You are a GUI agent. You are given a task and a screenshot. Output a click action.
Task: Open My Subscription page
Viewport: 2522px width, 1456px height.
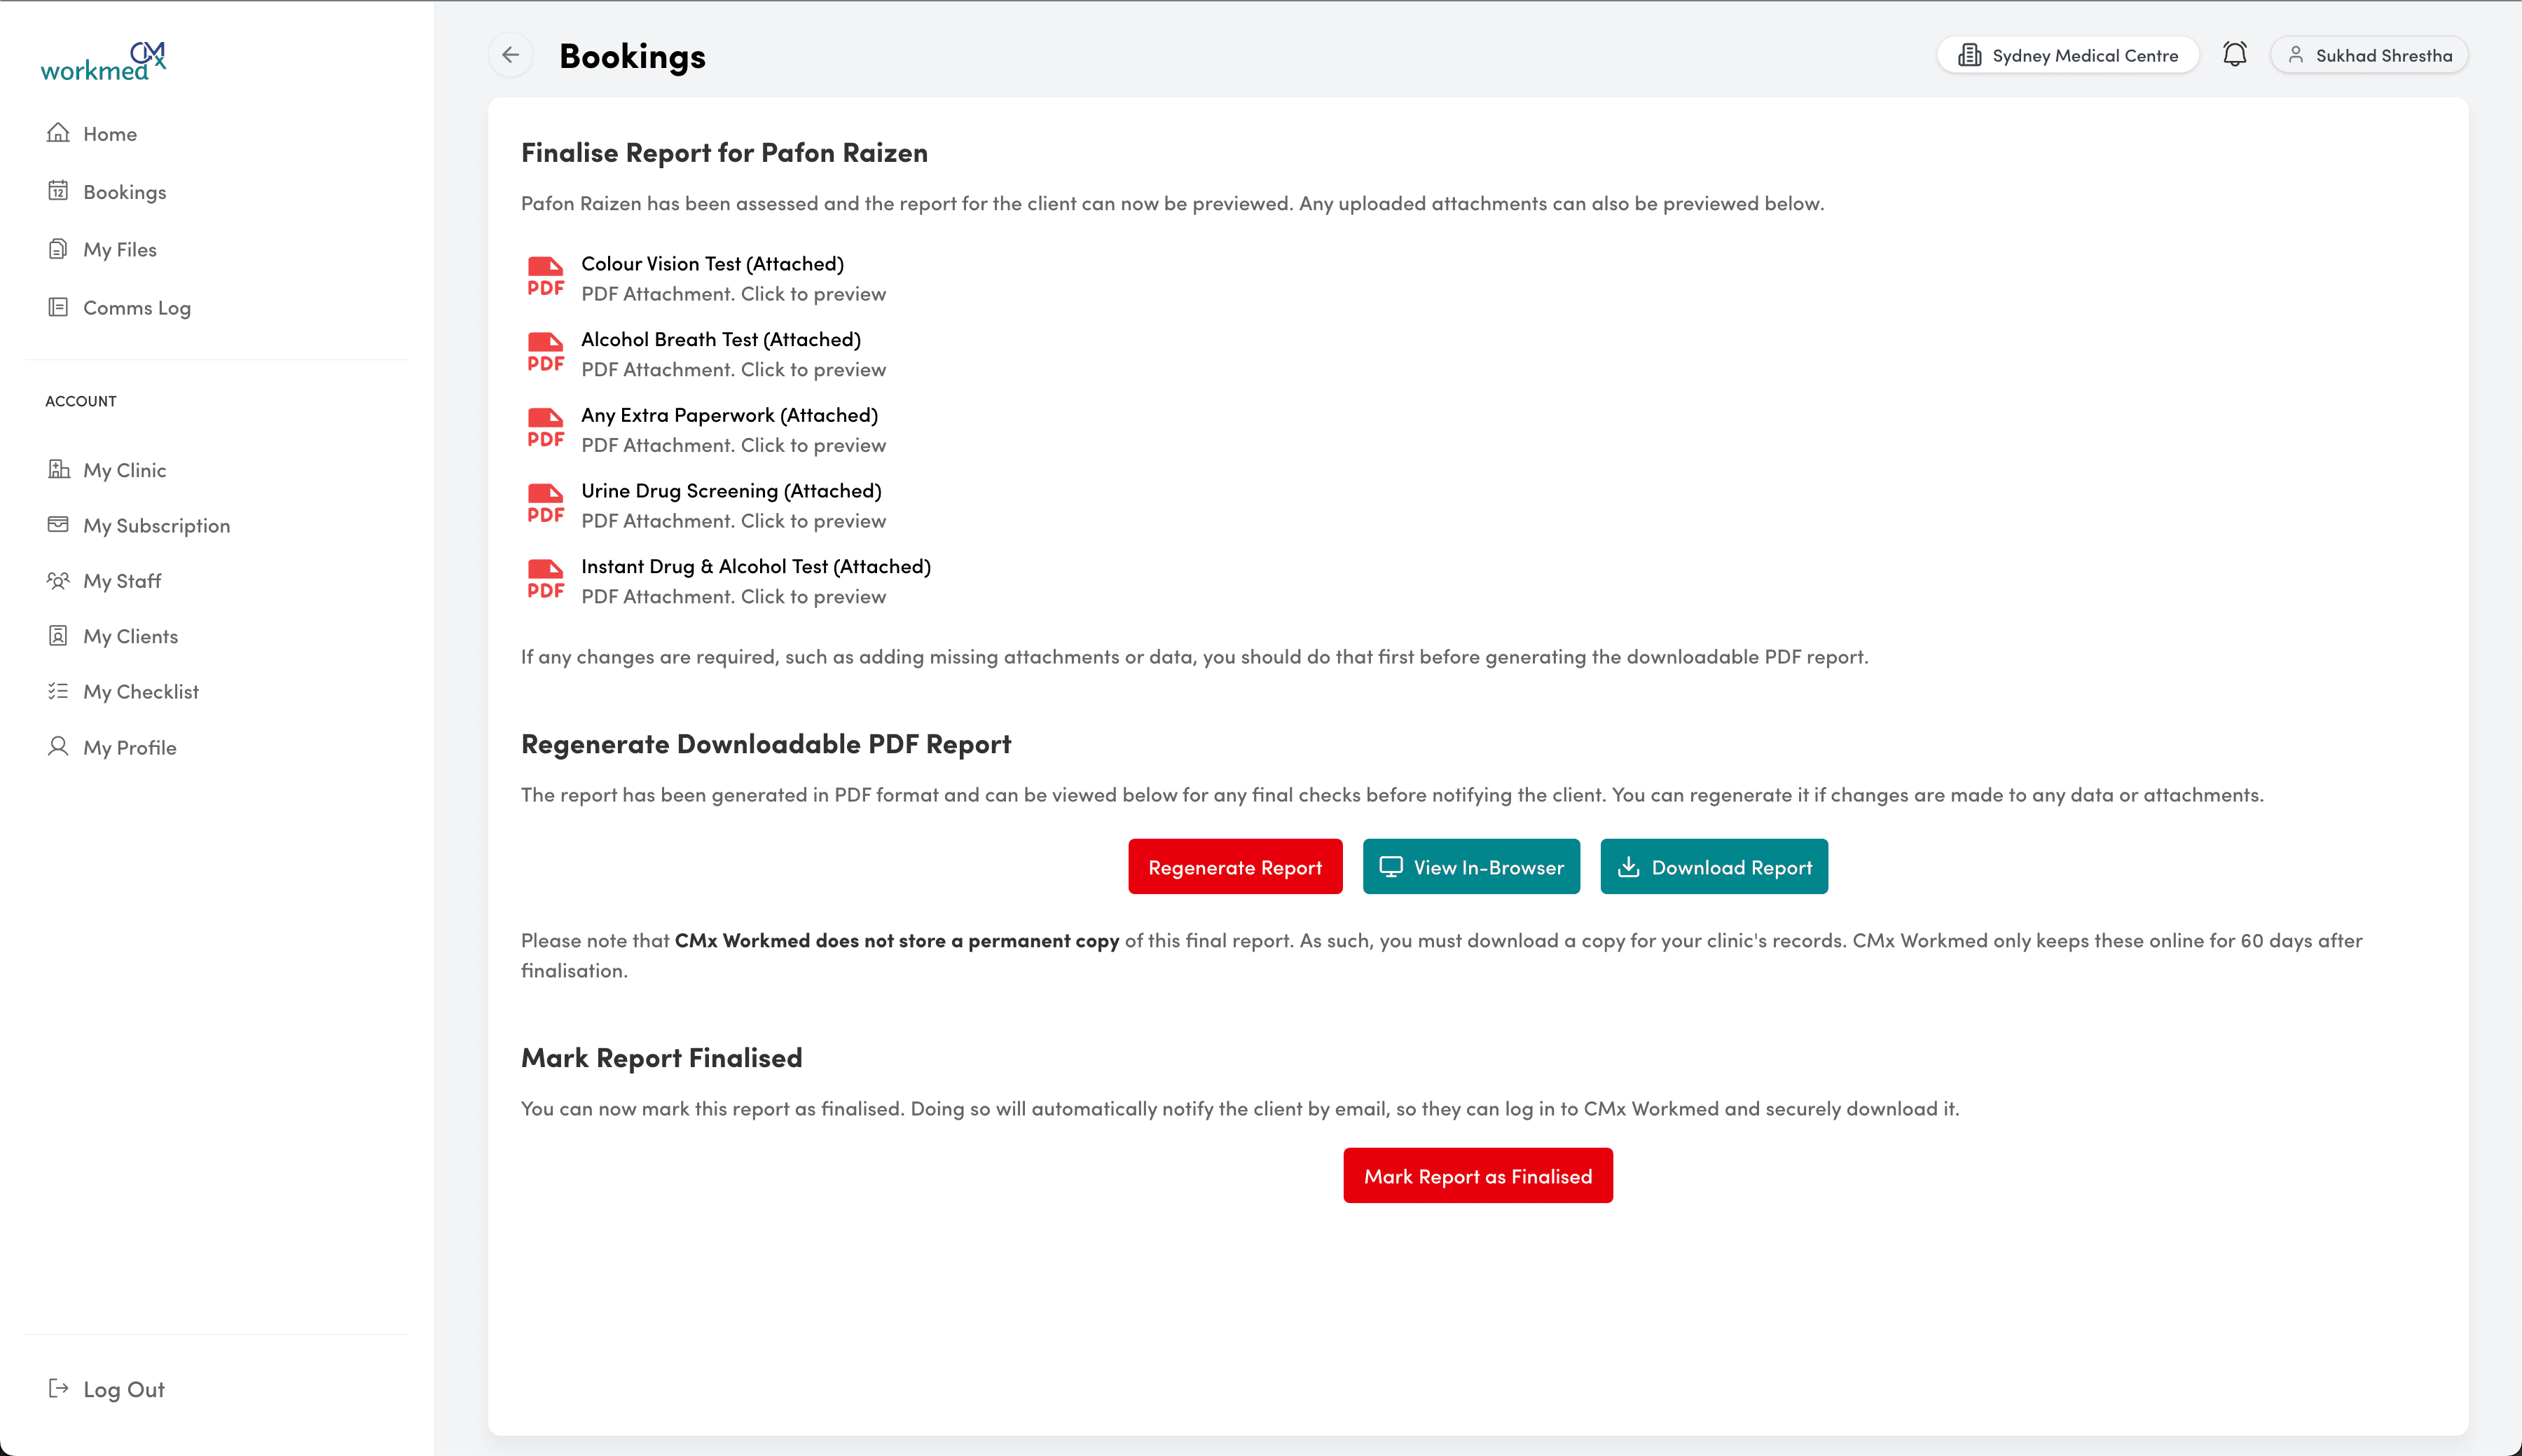click(x=156, y=526)
